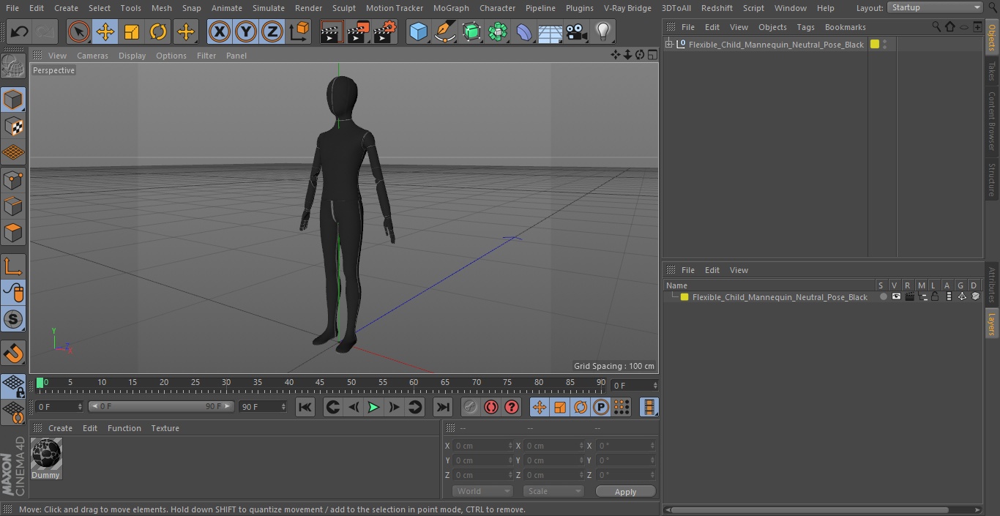
Task: Open the Layout Startup dropdown
Action: [x=935, y=7]
